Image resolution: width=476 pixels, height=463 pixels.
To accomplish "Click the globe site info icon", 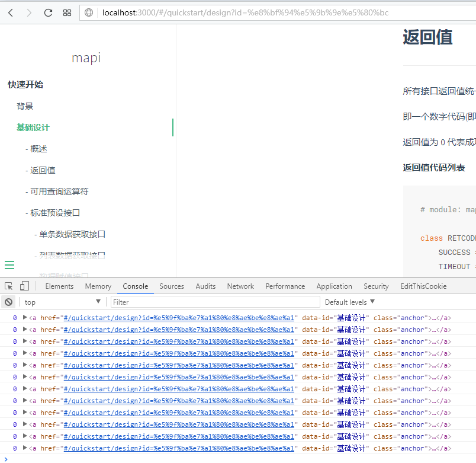I will tap(89, 12).
